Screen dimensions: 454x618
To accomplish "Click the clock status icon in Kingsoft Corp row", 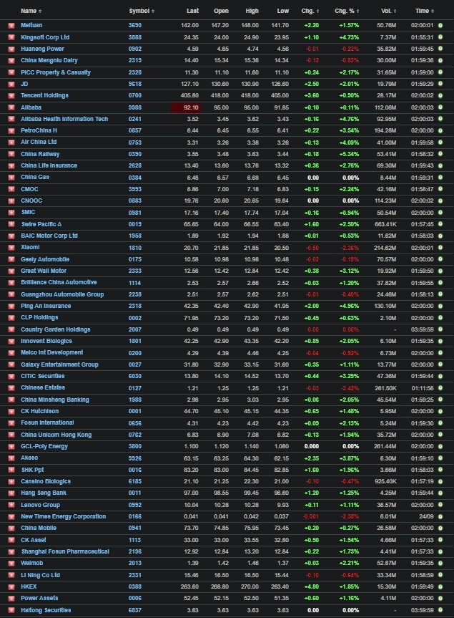I will coord(440,37).
